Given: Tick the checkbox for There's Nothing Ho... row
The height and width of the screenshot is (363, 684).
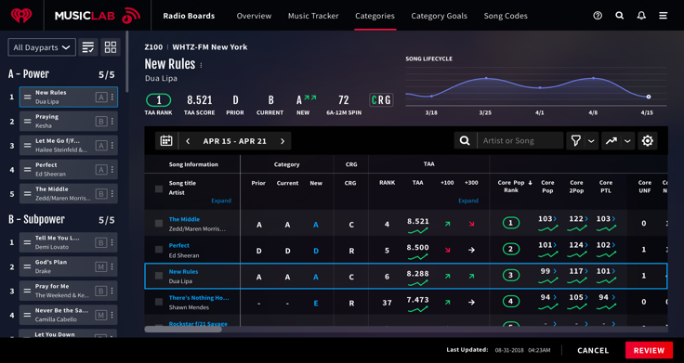Looking at the screenshot, I should click(159, 302).
